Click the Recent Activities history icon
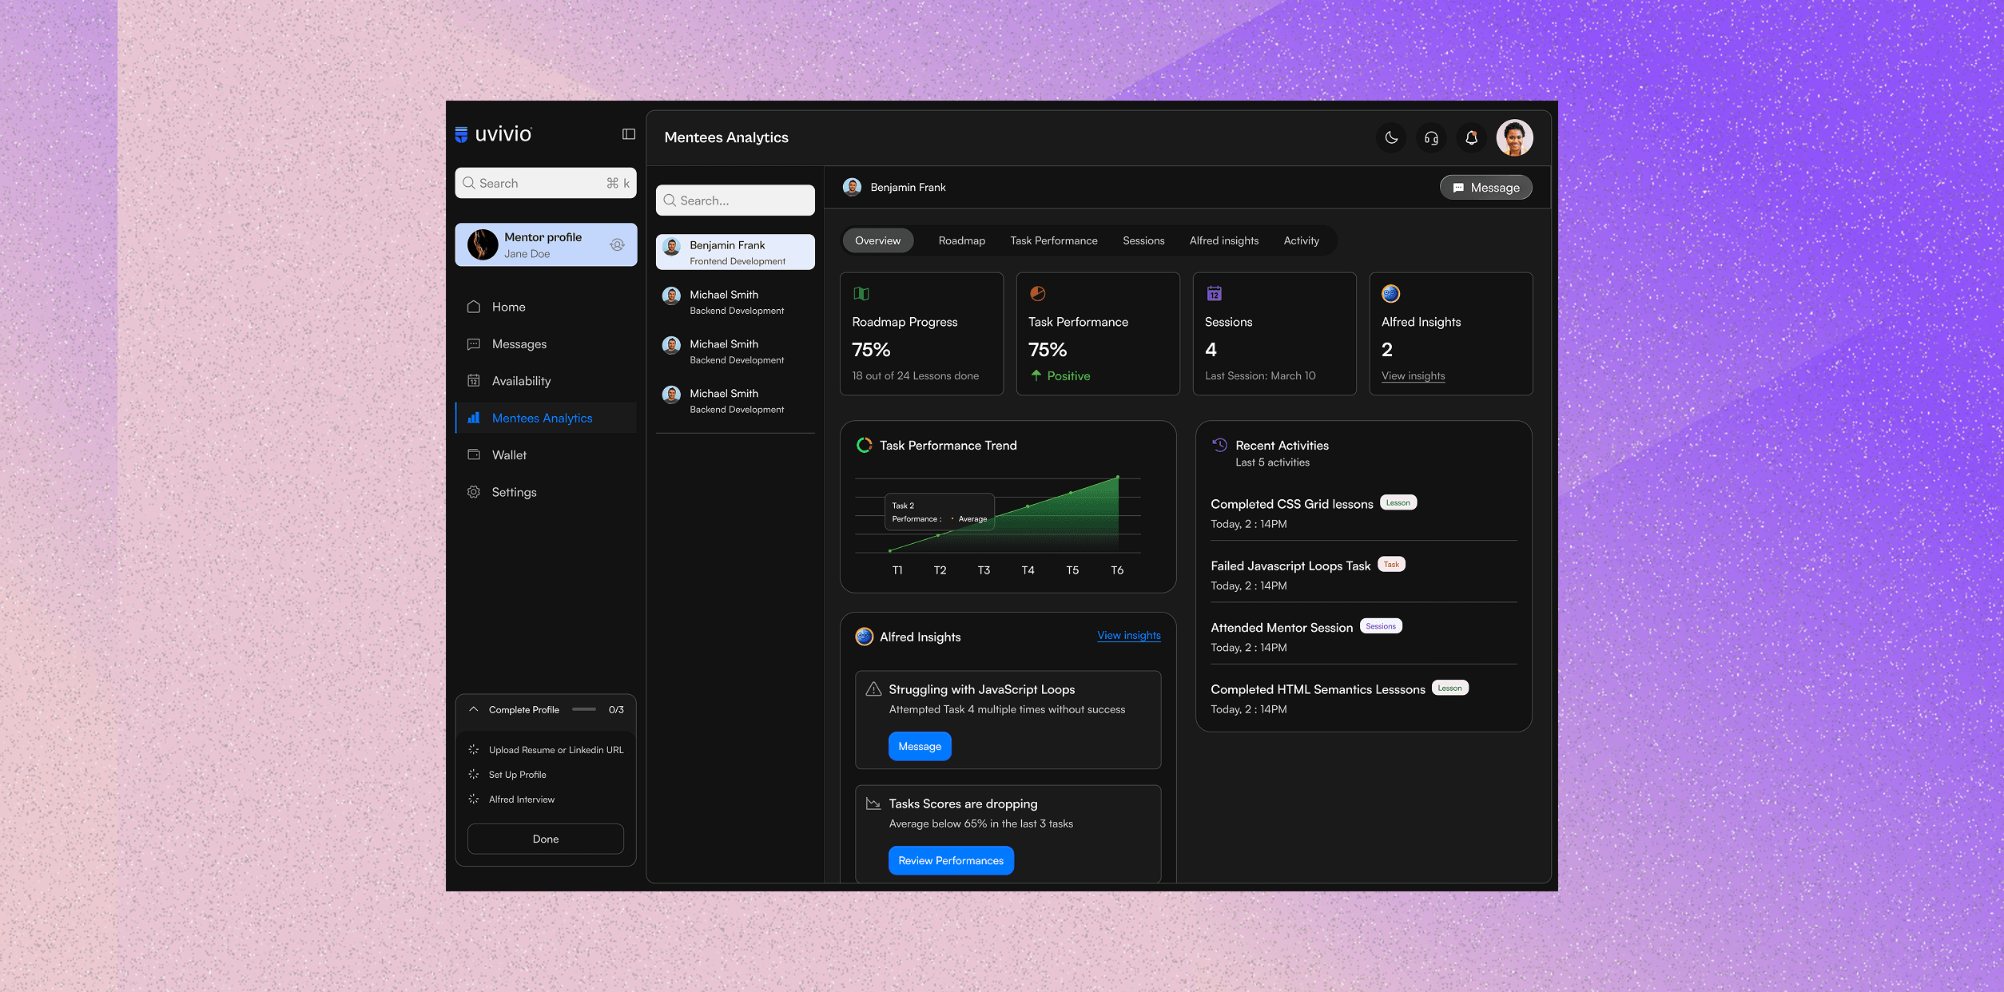This screenshot has height=992, width=2004. [1219, 445]
